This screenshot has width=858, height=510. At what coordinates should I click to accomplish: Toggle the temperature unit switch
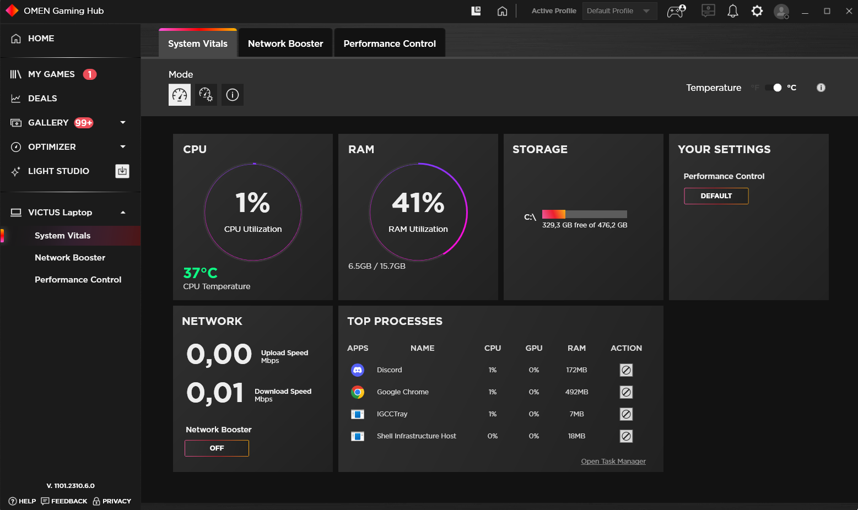(774, 88)
